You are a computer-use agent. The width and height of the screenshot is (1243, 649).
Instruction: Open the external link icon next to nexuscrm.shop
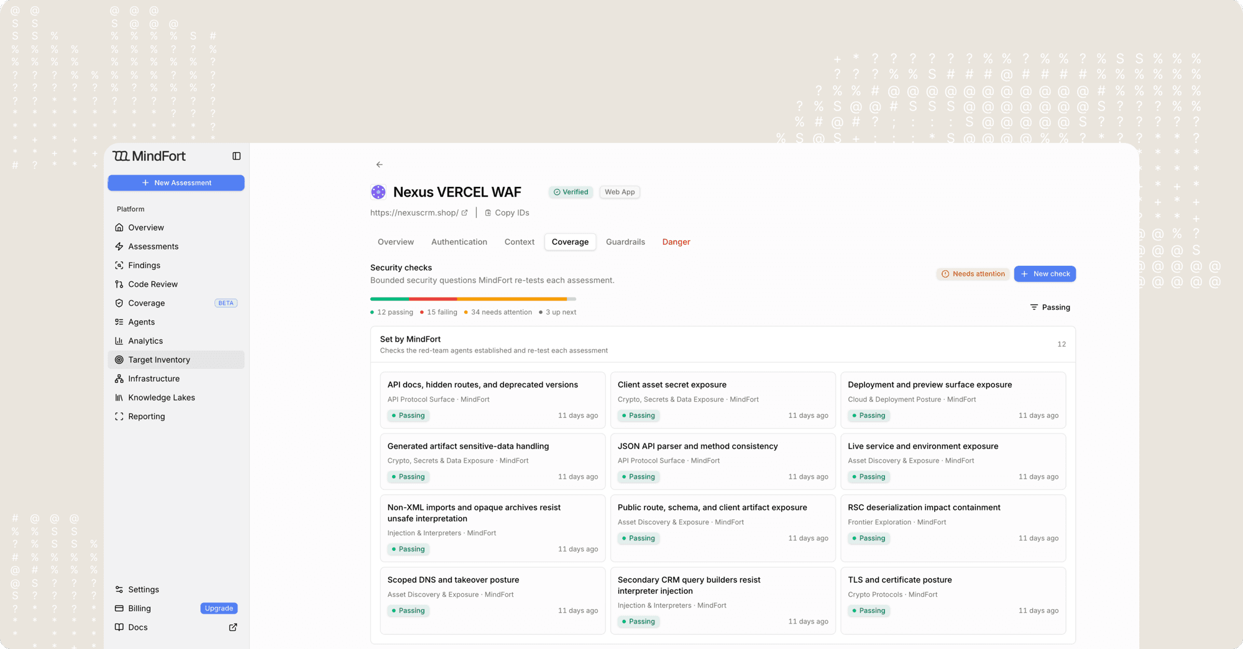coord(464,212)
